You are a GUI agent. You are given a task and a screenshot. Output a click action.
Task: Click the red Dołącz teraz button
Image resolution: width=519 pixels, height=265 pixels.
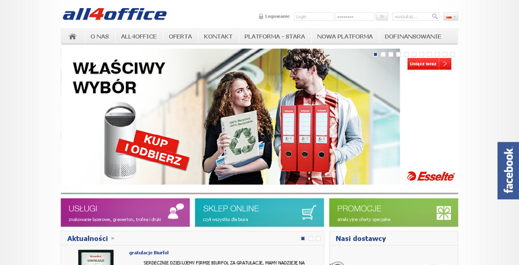click(429, 63)
